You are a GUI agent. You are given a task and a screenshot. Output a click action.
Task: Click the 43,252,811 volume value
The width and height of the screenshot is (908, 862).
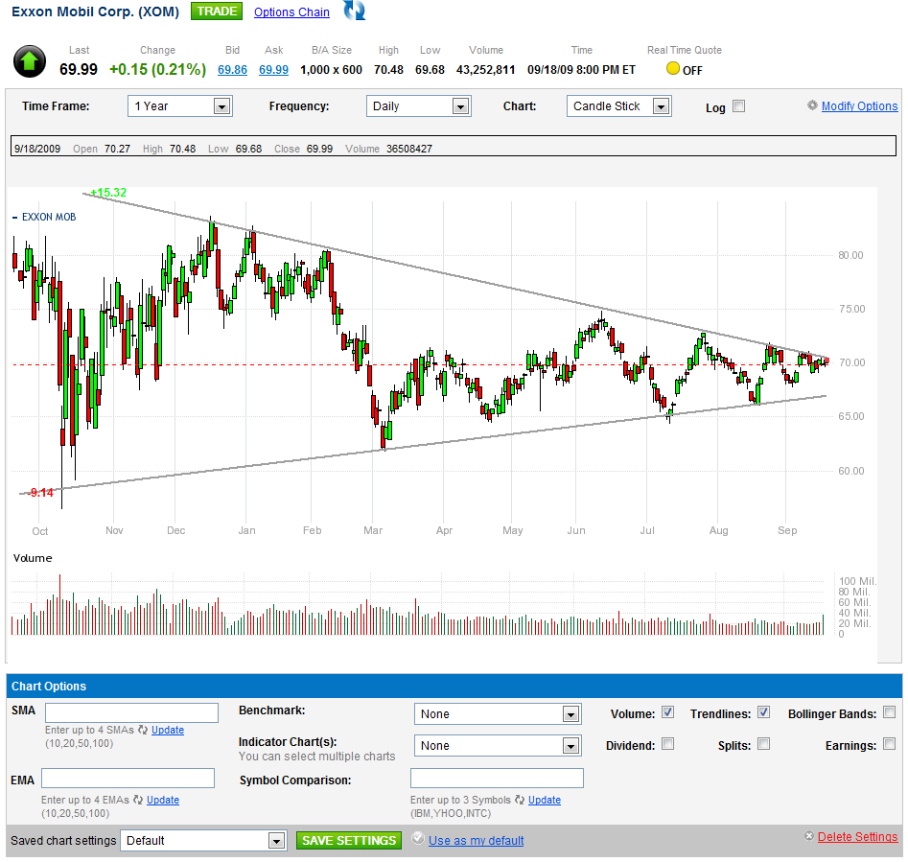coord(485,70)
